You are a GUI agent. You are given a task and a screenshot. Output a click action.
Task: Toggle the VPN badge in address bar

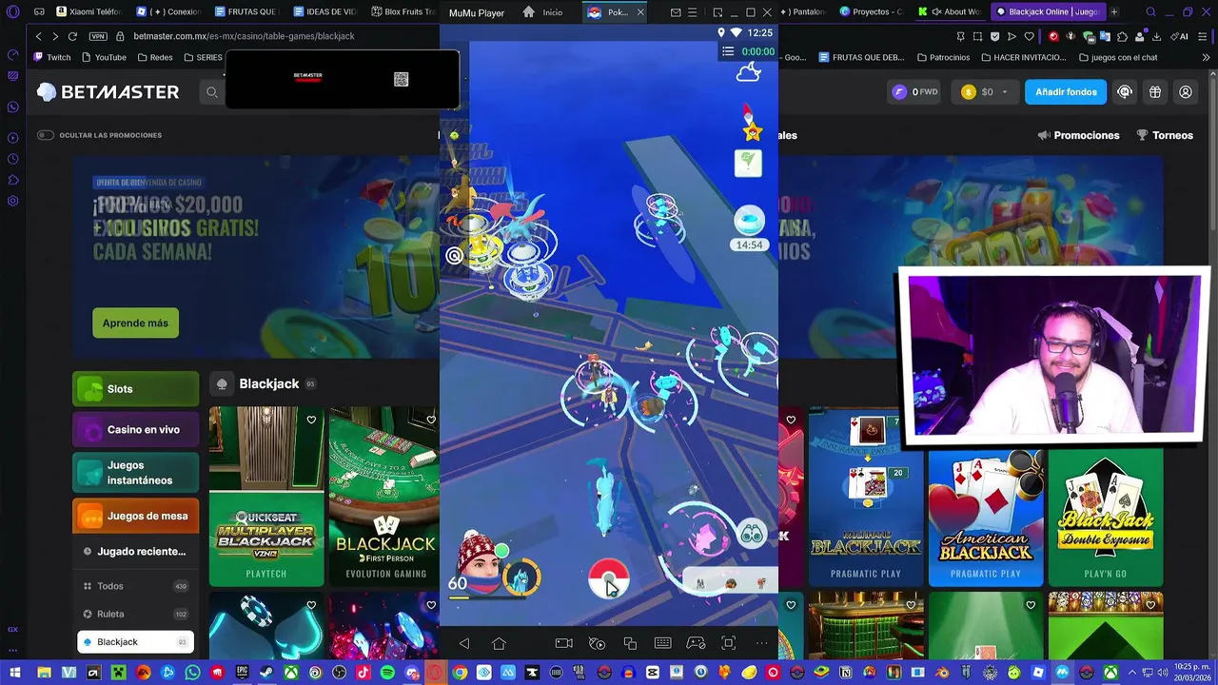[98, 36]
